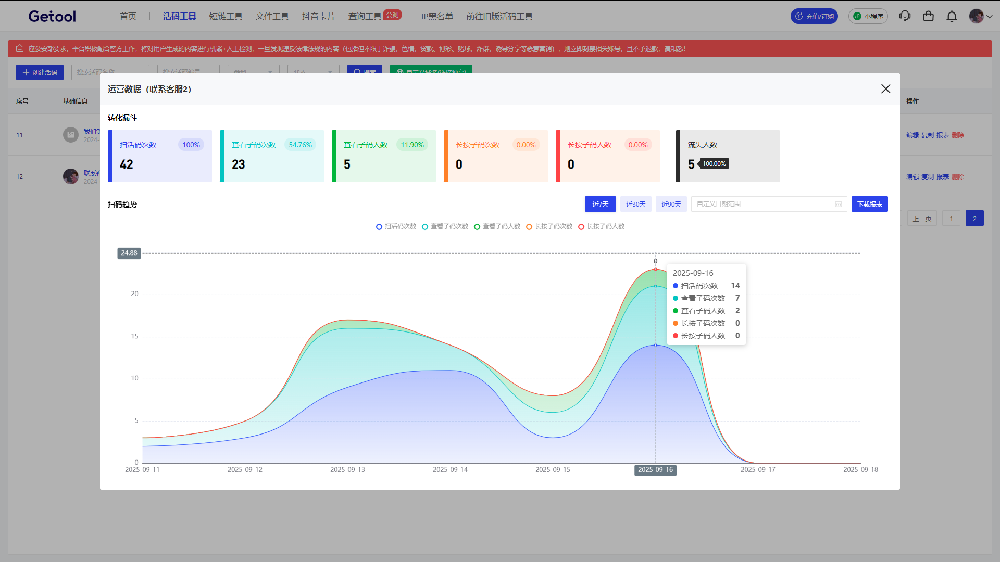Viewport: 1000px width, 562px height.
Task: Open customer service headset icon
Action: (x=905, y=16)
